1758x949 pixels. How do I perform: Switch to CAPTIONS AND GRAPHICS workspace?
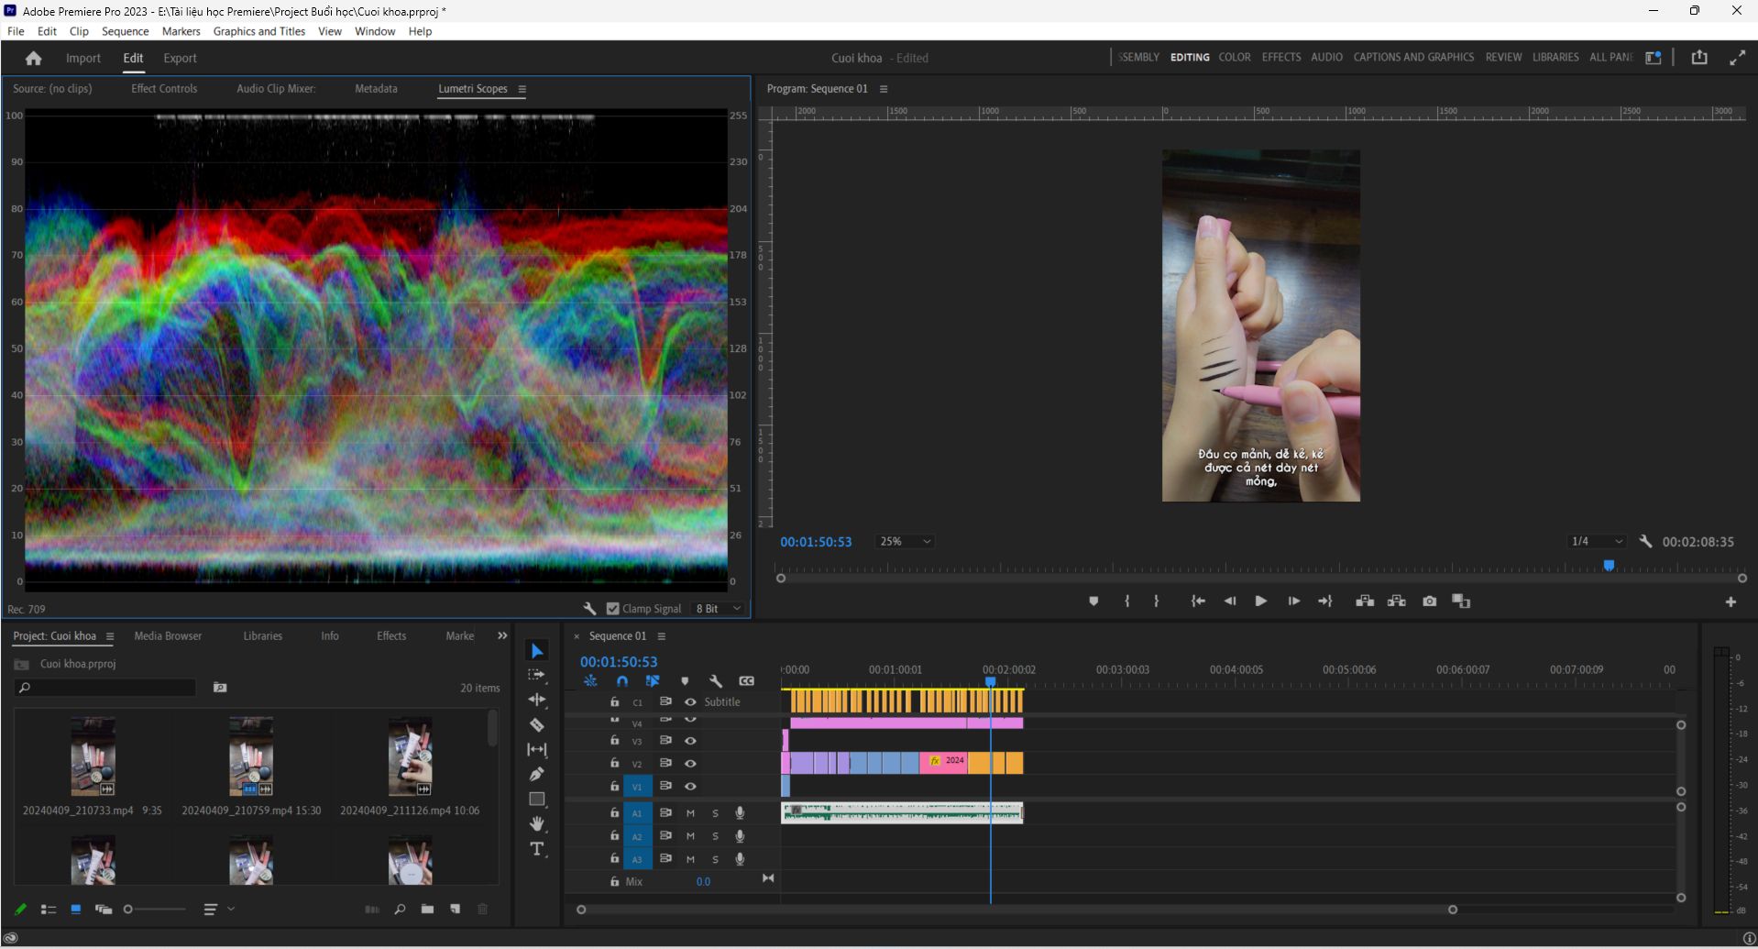[1413, 57]
